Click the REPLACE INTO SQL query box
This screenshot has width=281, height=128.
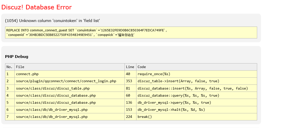coord(131,33)
